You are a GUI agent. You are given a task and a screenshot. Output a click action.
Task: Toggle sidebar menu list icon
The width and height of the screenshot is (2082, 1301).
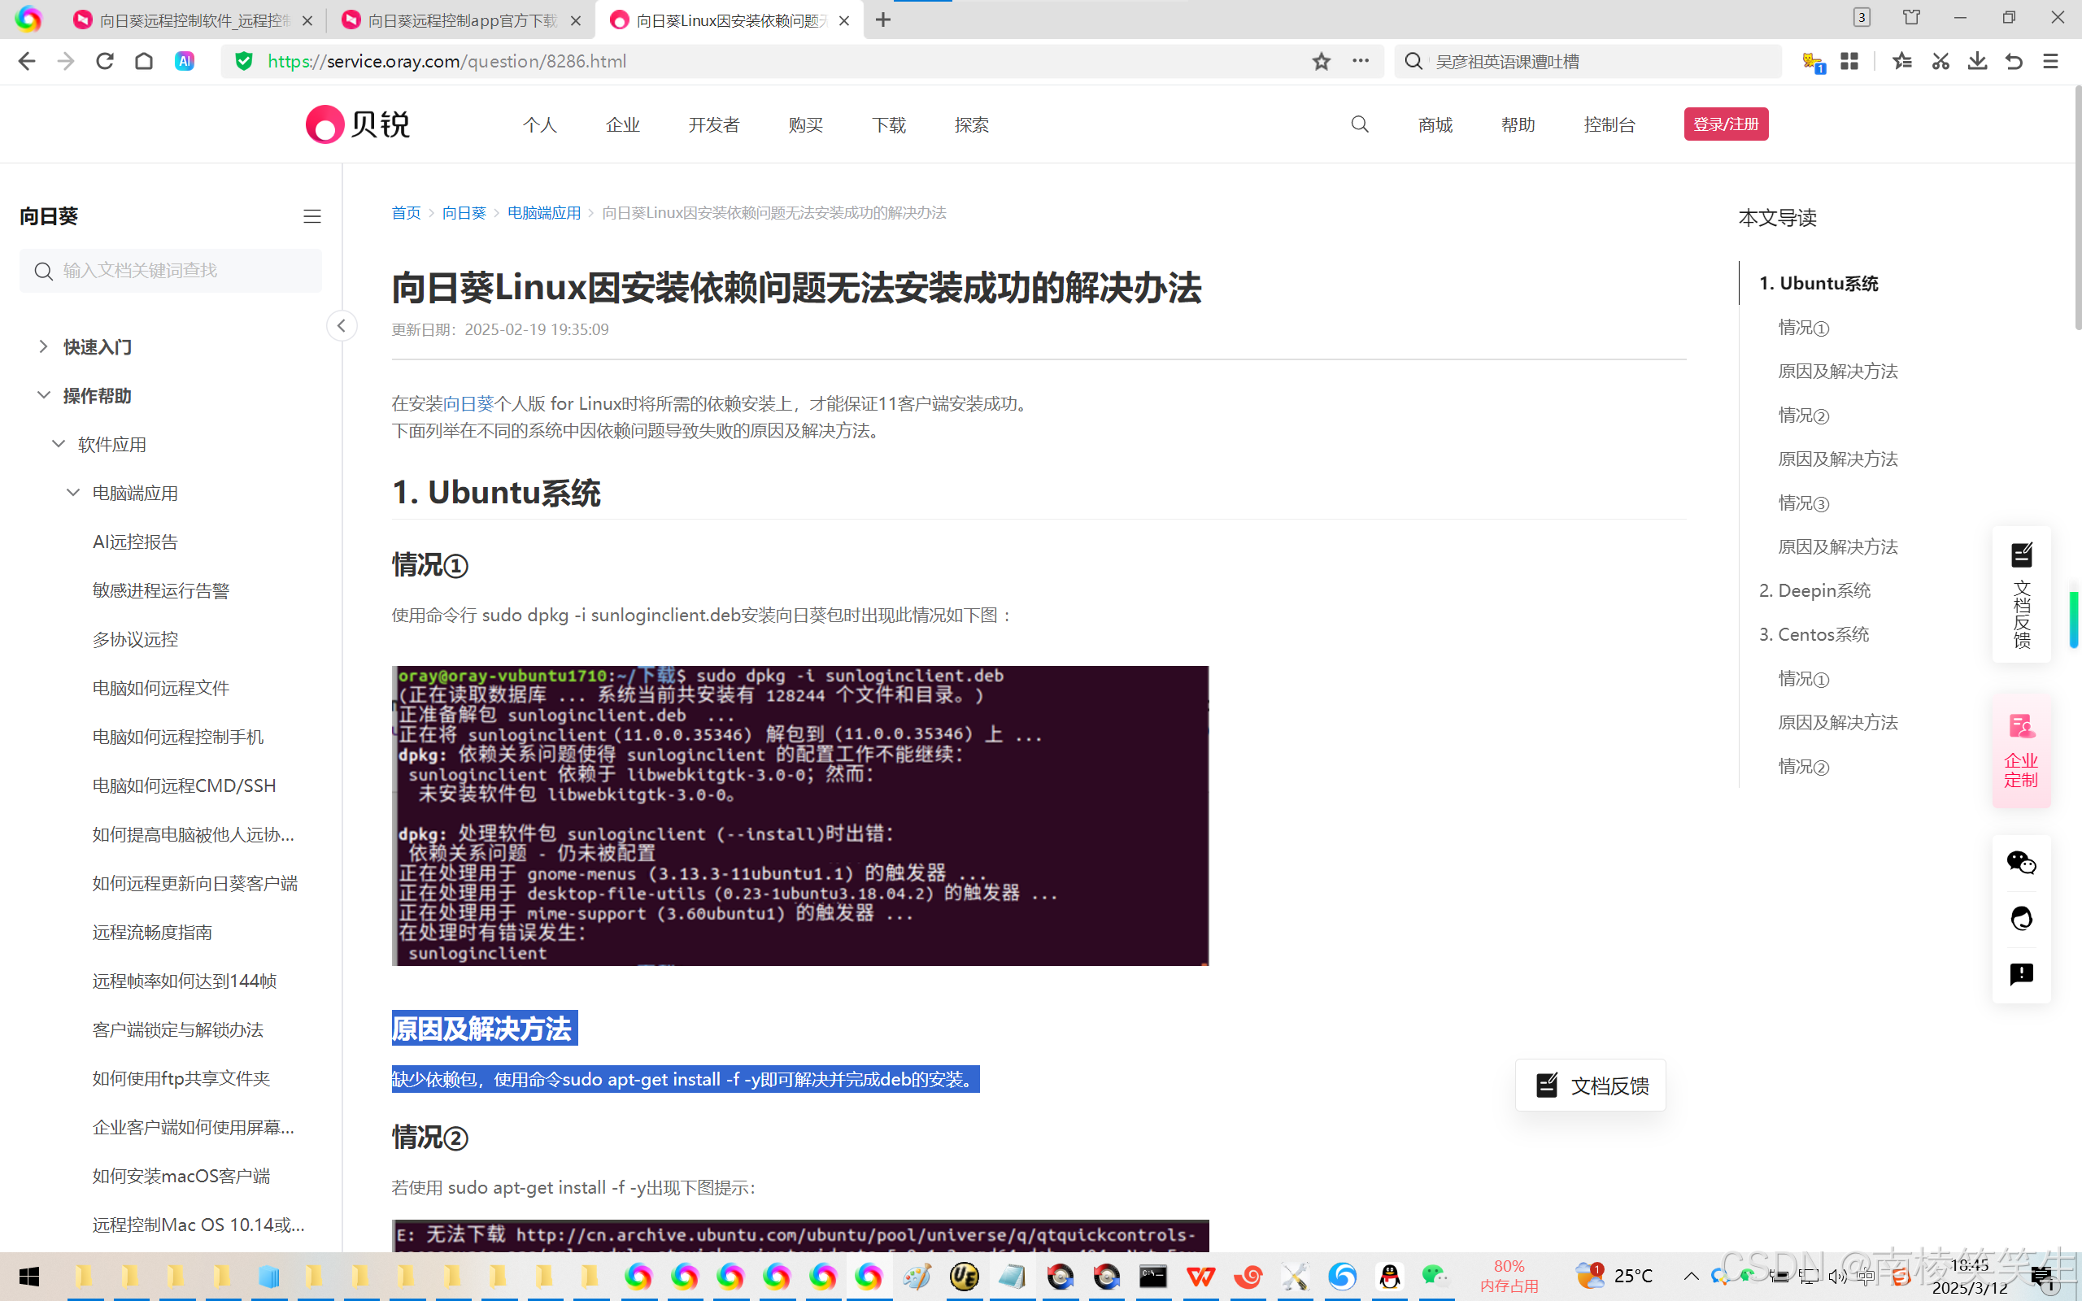point(312,217)
